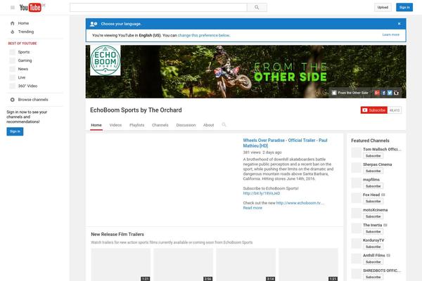
Task: Switch to the Playlists tab
Action: click(136, 125)
